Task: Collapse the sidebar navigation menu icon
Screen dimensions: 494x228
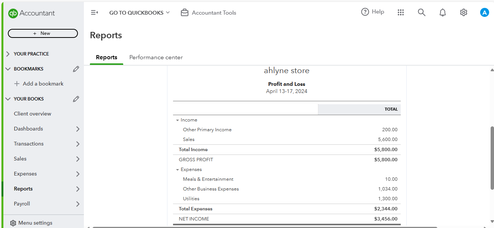Action: pos(94,13)
